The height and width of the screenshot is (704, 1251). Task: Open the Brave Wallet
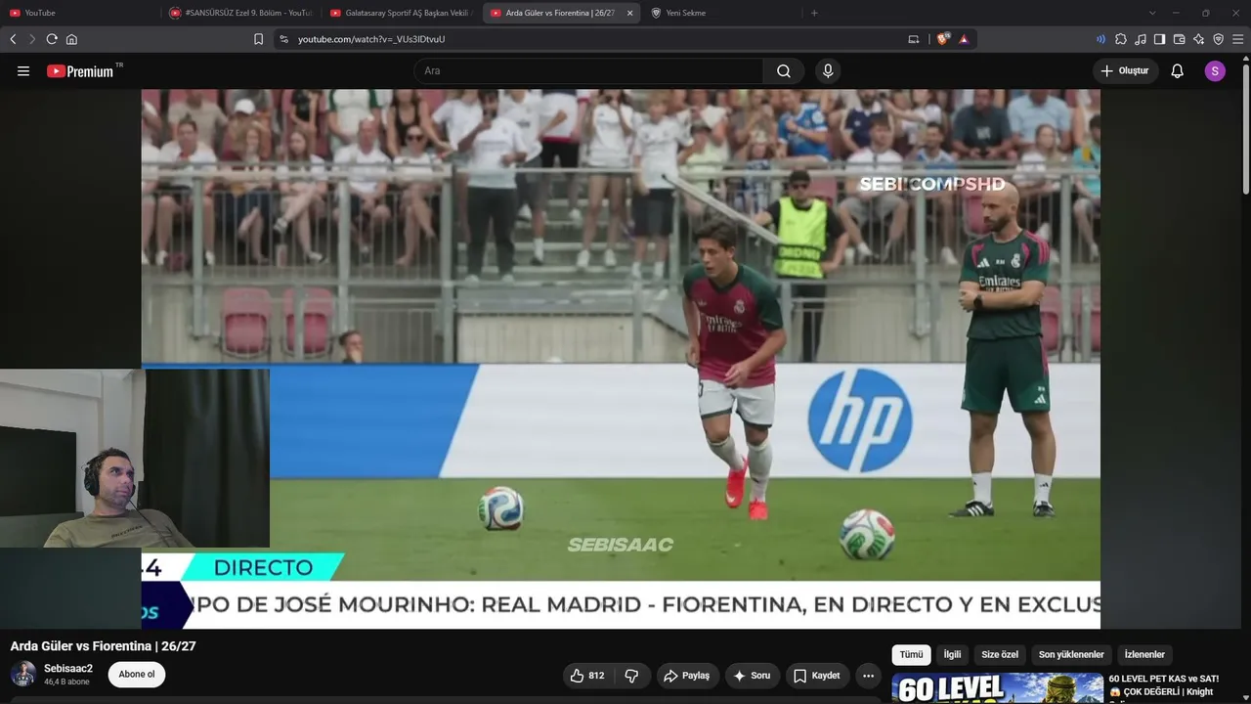pyautogui.click(x=1180, y=39)
